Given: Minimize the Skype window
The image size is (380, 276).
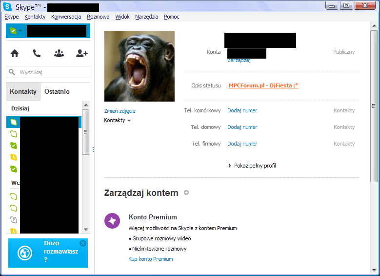Looking at the screenshot, I should click(332, 6).
